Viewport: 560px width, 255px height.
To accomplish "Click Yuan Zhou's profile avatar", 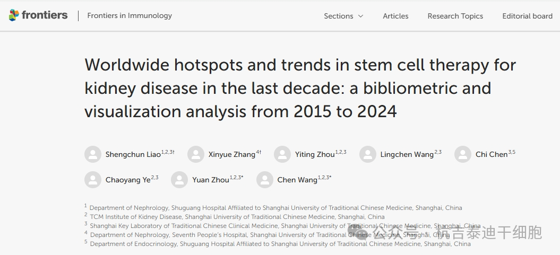I will (x=179, y=180).
